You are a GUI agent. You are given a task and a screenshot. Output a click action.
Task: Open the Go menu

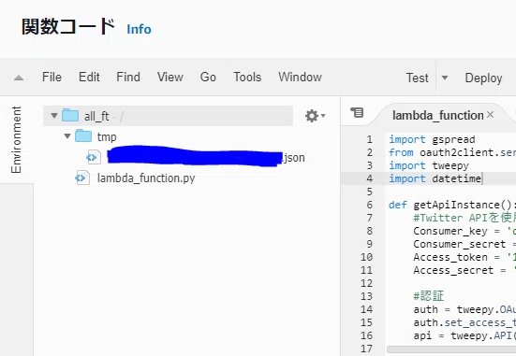tap(208, 78)
